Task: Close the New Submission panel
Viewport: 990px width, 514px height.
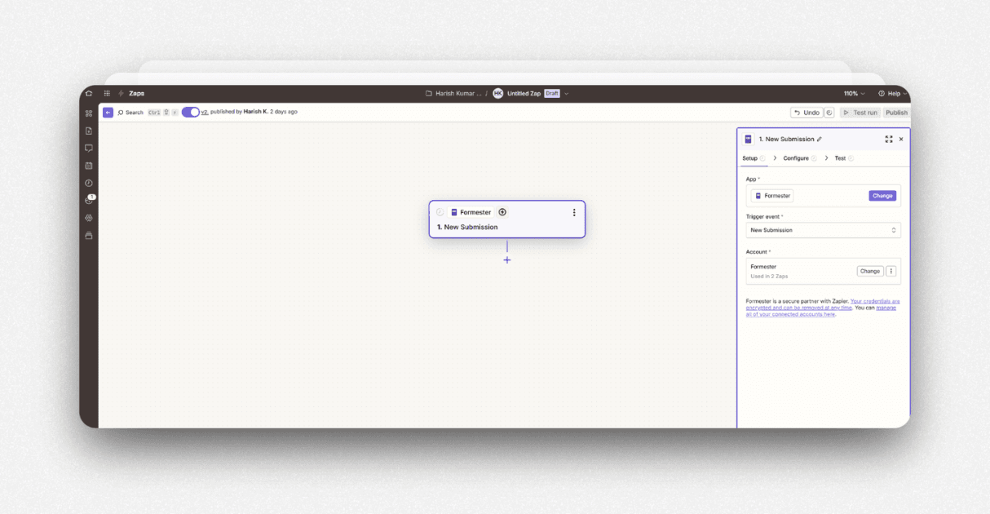Action: [x=901, y=140]
